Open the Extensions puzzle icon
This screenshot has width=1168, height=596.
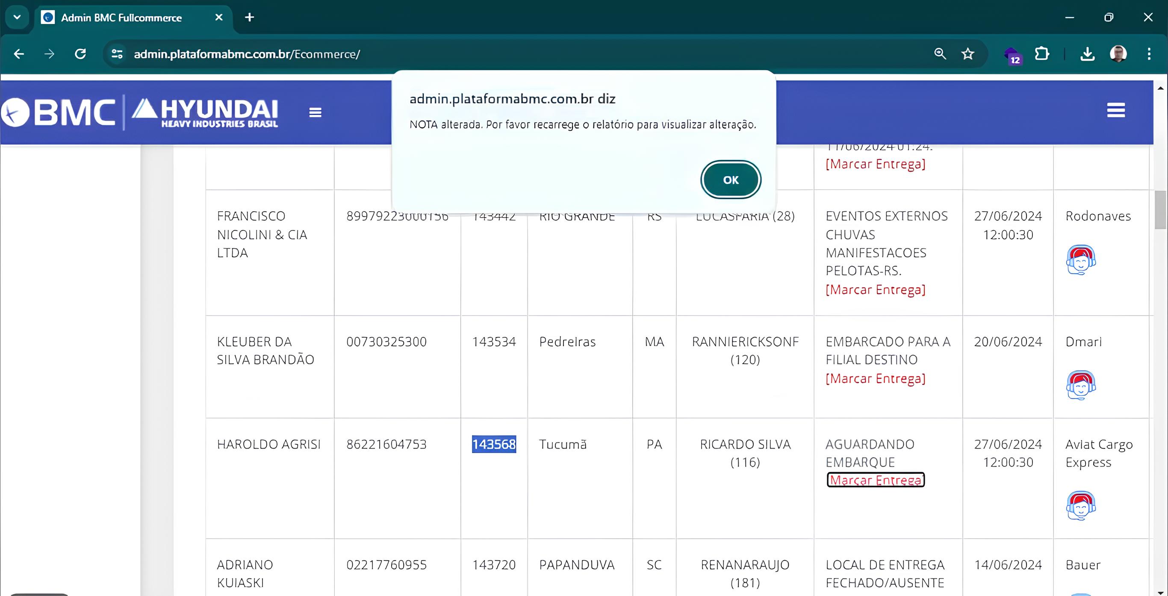click(x=1041, y=54)
